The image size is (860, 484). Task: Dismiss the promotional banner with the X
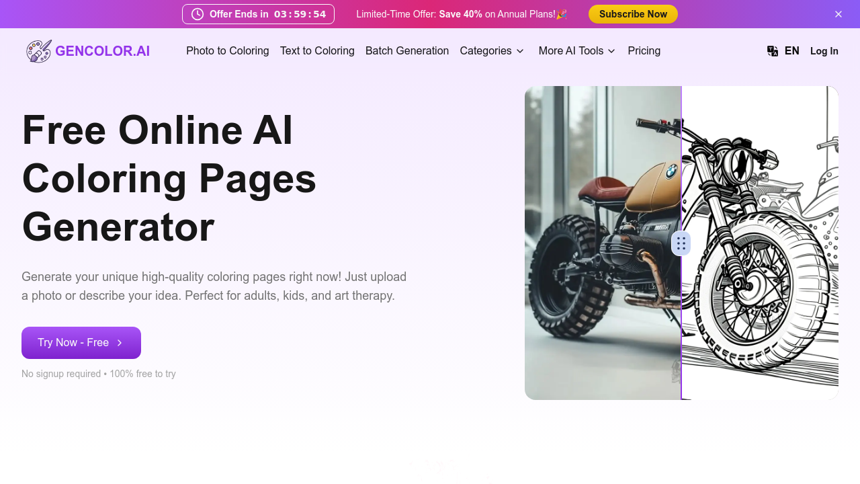[838, 14]
